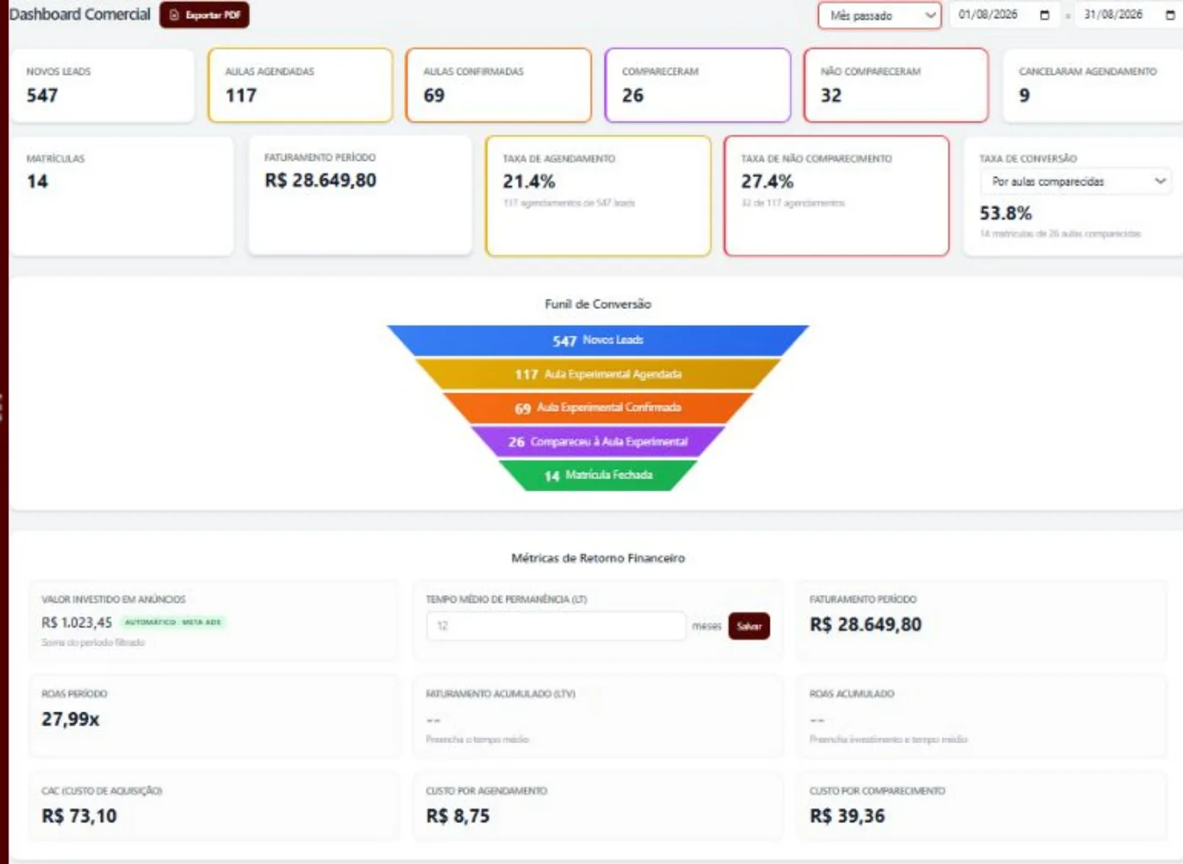1183x864 pixels.
Task: Click the Valor Investido em Anúncios label
Action: [x=113, y=600]
